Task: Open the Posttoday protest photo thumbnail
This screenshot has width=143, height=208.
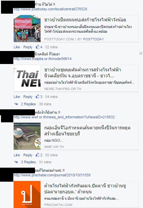Action: tap(27, 29)
